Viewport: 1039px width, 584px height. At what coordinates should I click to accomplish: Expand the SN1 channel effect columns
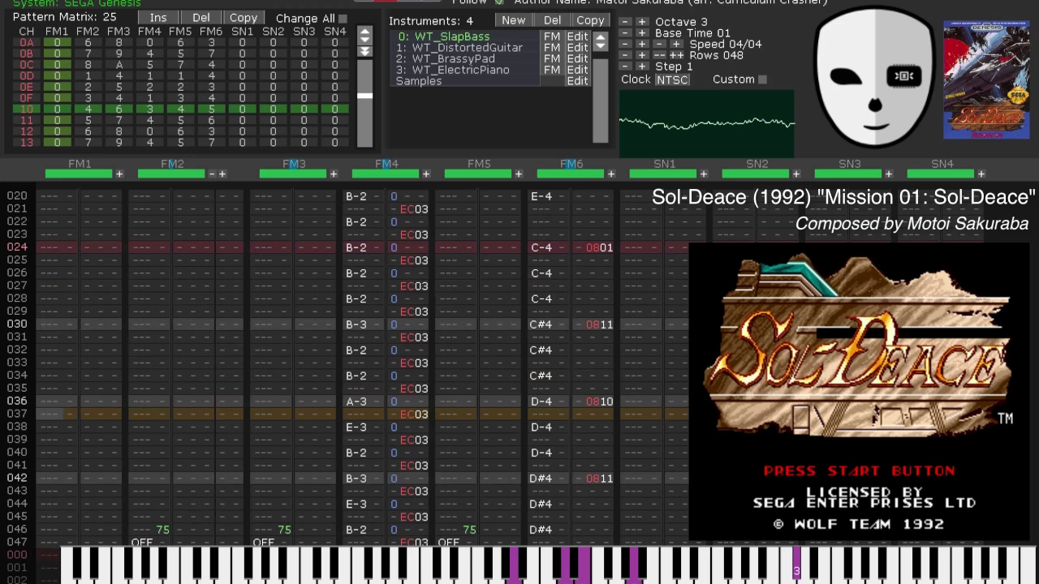pos(704,174)
